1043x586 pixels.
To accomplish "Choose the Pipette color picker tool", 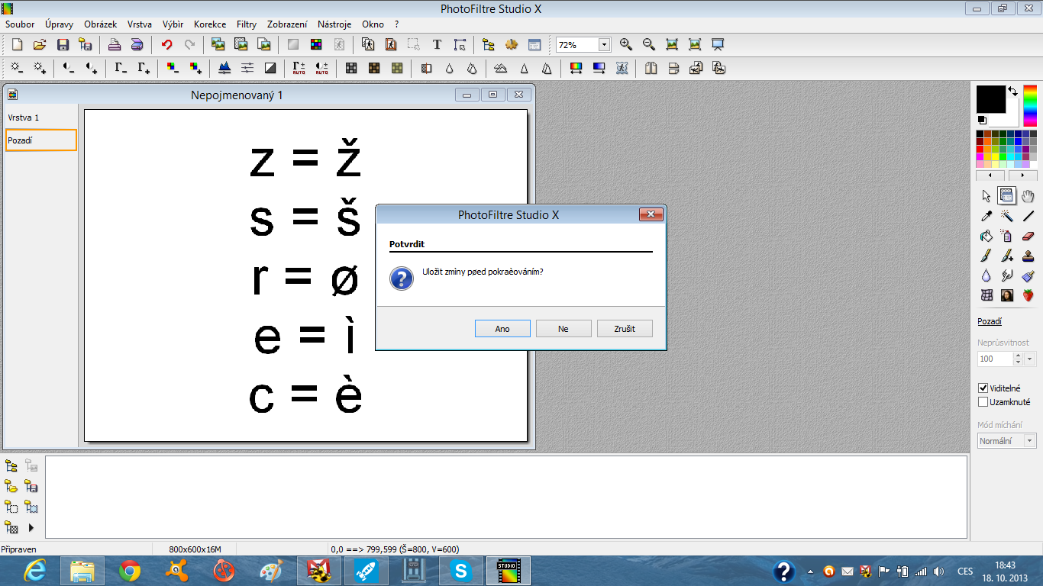I will (986, 216).
